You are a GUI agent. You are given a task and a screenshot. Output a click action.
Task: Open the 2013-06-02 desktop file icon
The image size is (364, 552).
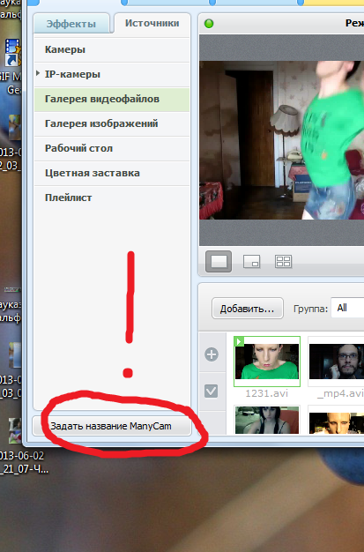16,430
